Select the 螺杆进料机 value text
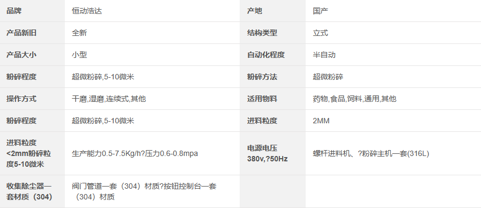The height and width of the screenshot is (208, 481). pos(371,153)
